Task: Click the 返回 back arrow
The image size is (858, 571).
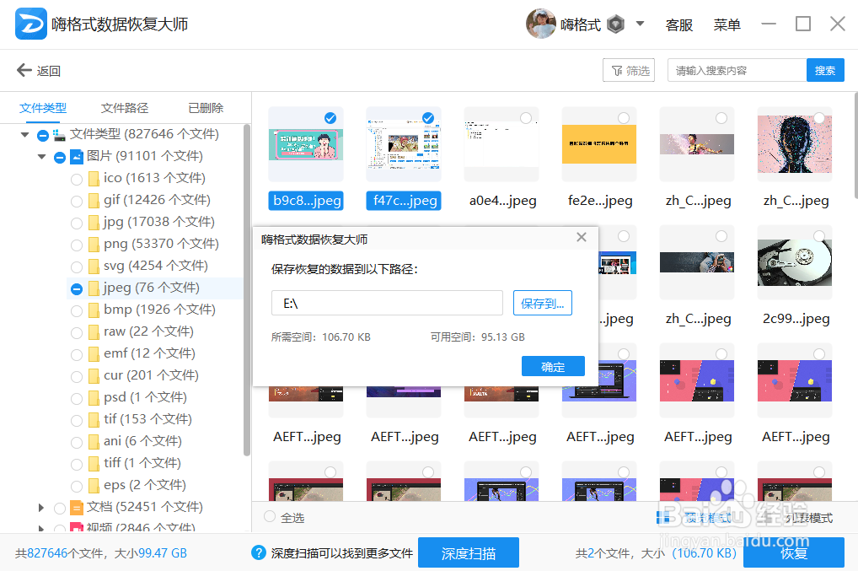Action: (x=24, y=70)
